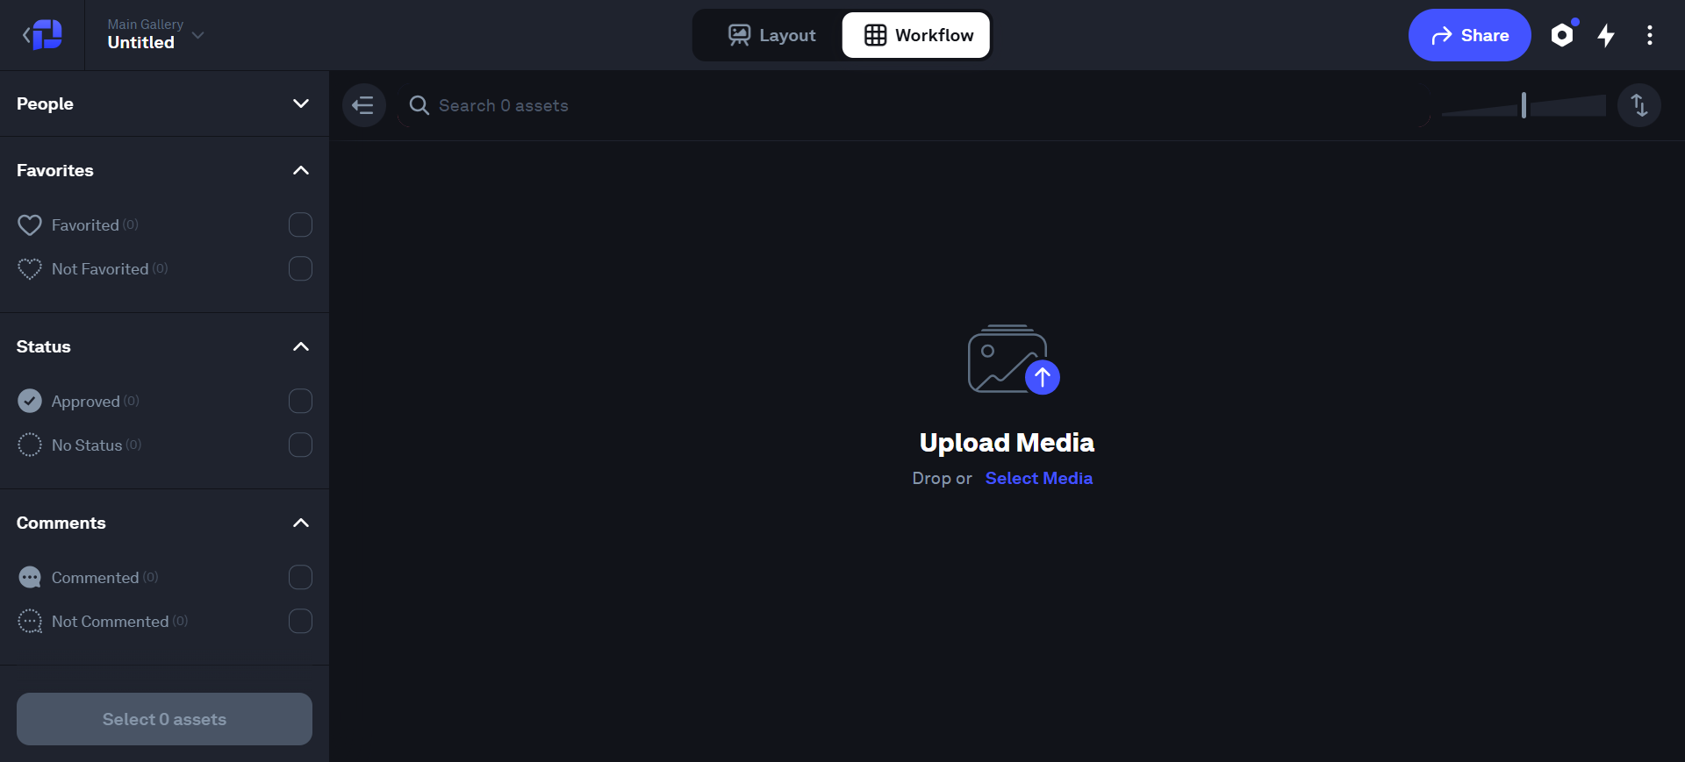Click the app logo back icon
The width and height of the screenshot is (1685, 762).
coord(42,35)
